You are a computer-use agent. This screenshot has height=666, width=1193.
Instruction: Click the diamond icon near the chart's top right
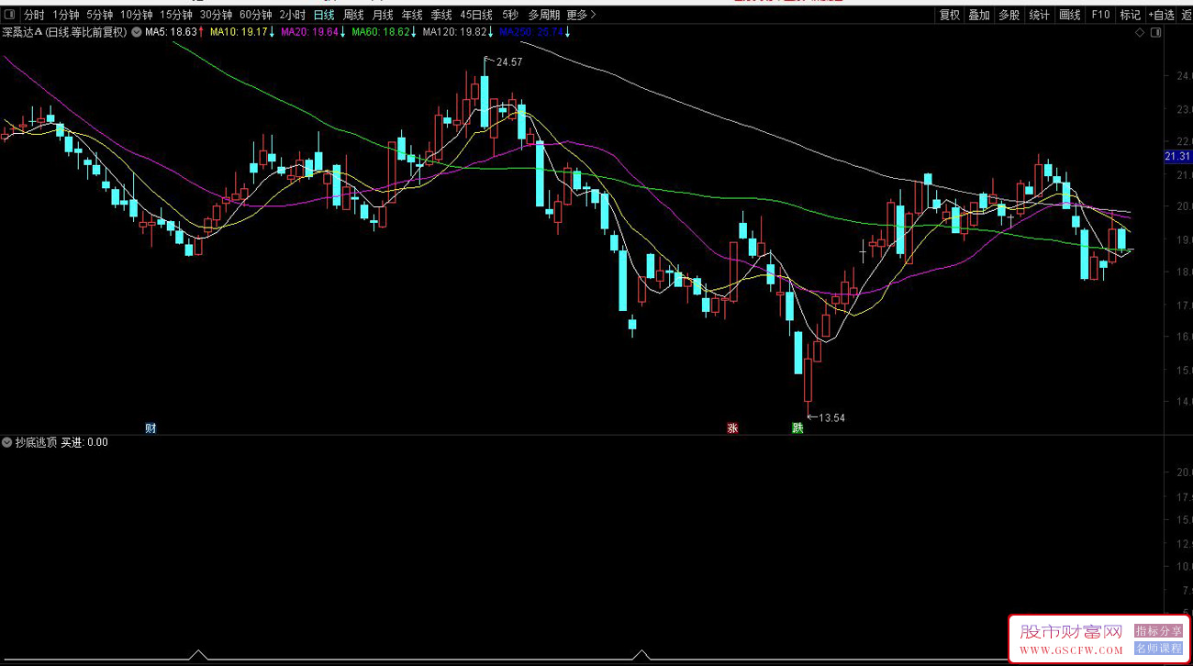coord(1140,32)
